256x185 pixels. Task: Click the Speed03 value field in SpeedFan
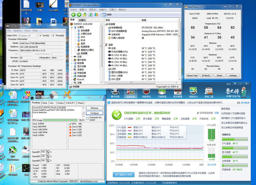pos(43,161)
